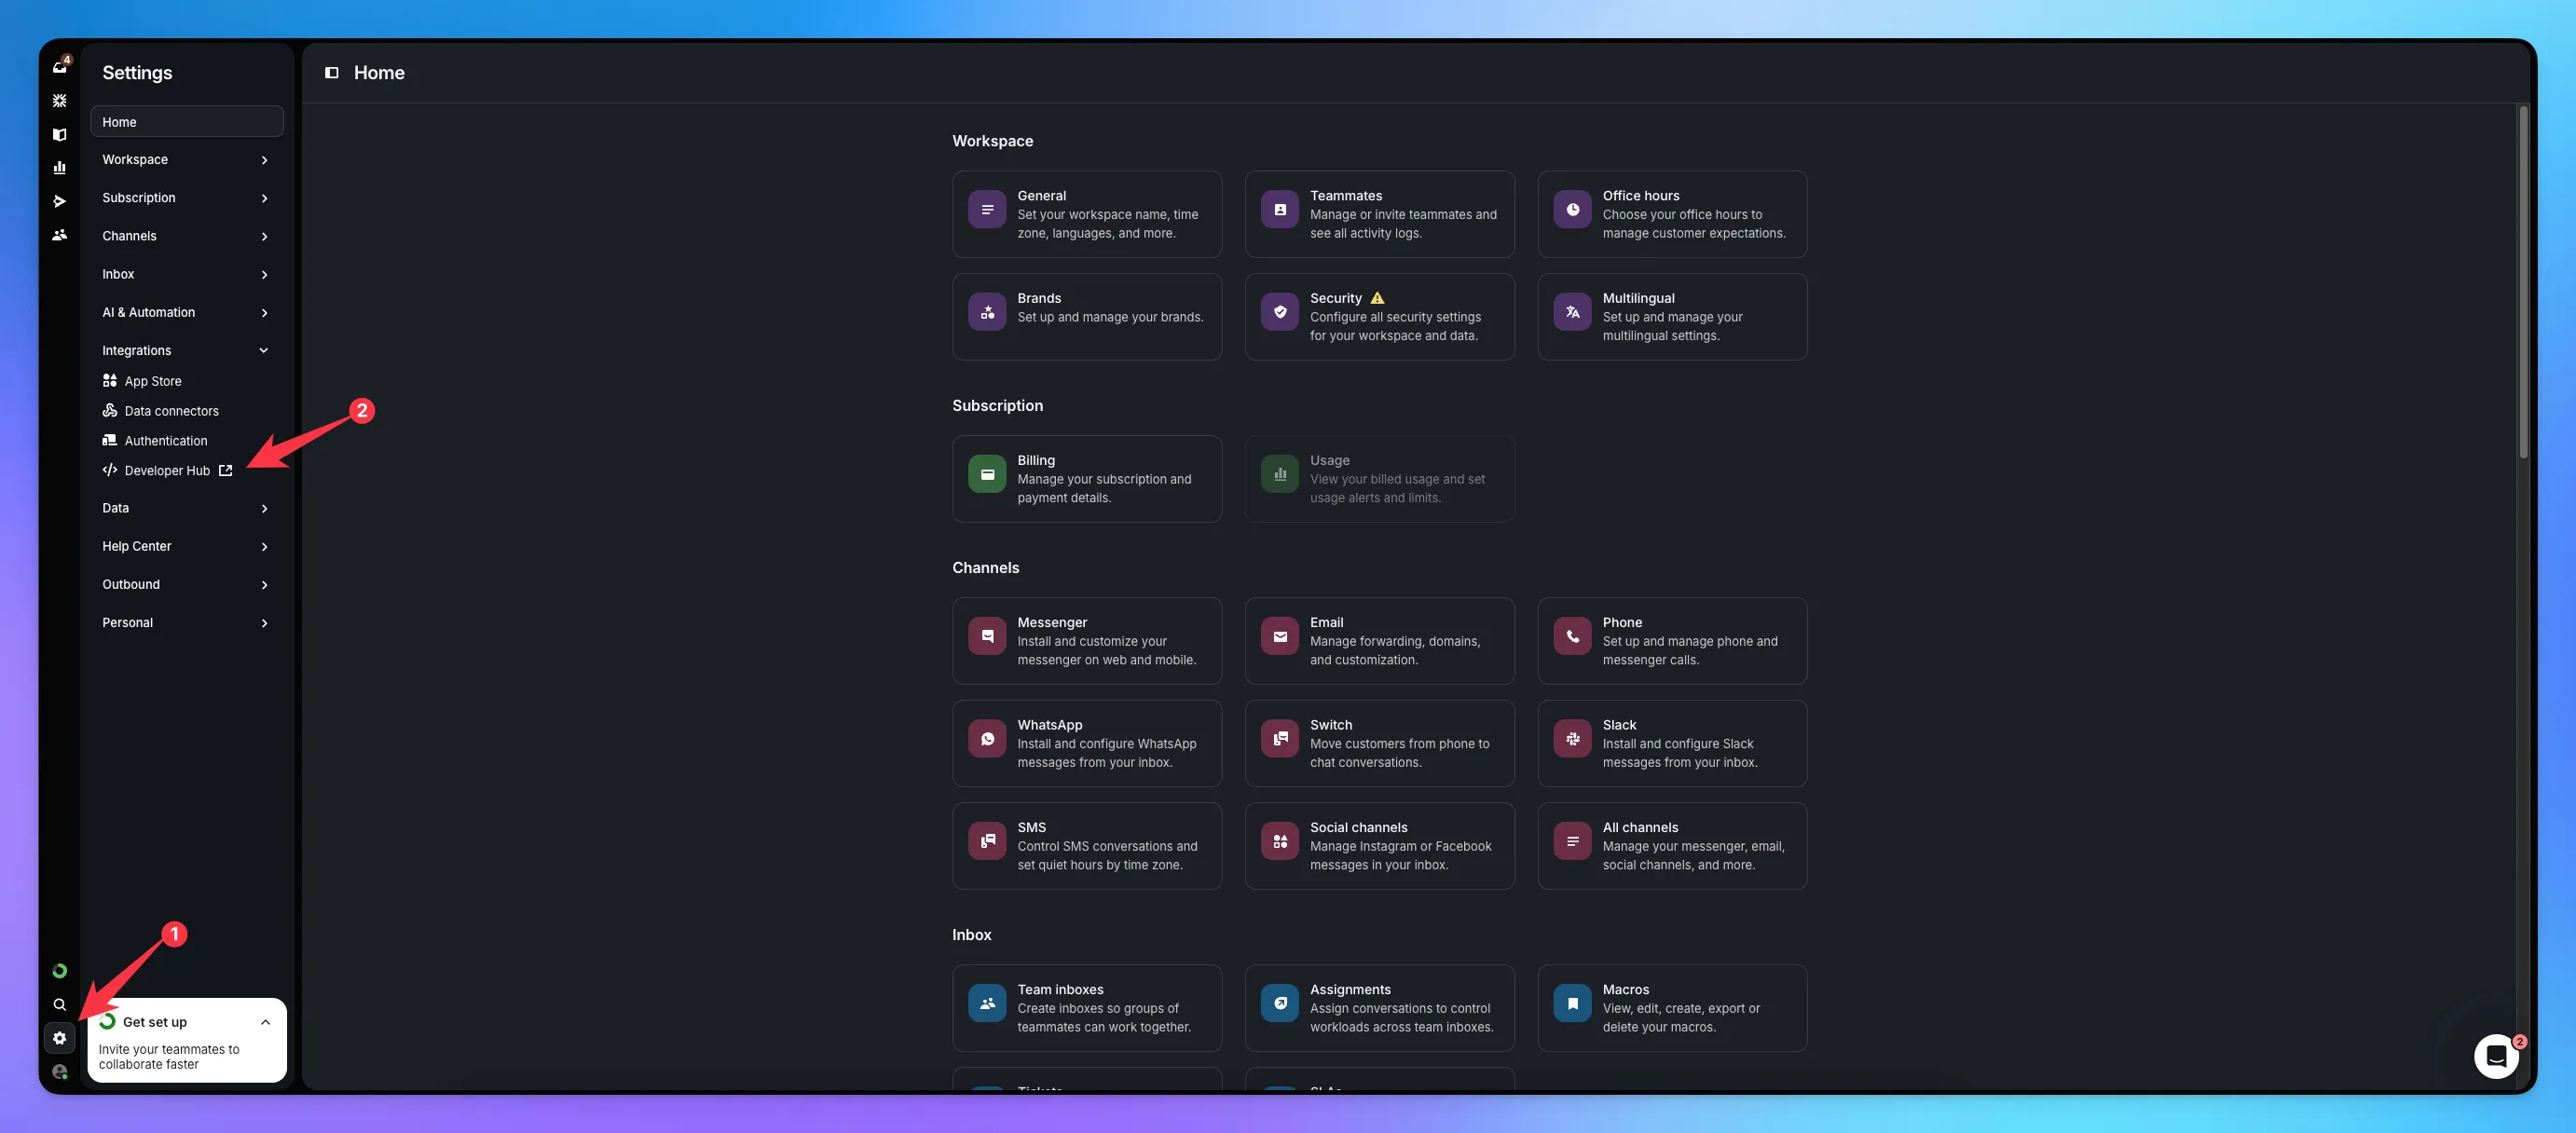Expand the Inbox section in Settings sidebar

click(186, 274)
